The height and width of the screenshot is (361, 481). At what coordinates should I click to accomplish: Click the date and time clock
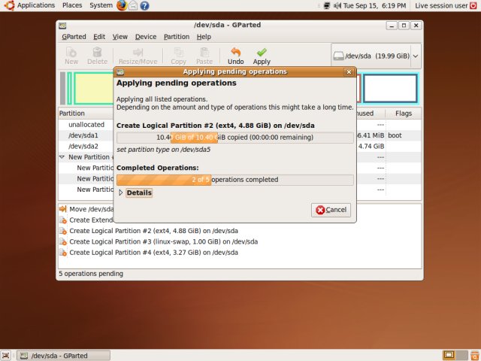[x=374, y=5]
